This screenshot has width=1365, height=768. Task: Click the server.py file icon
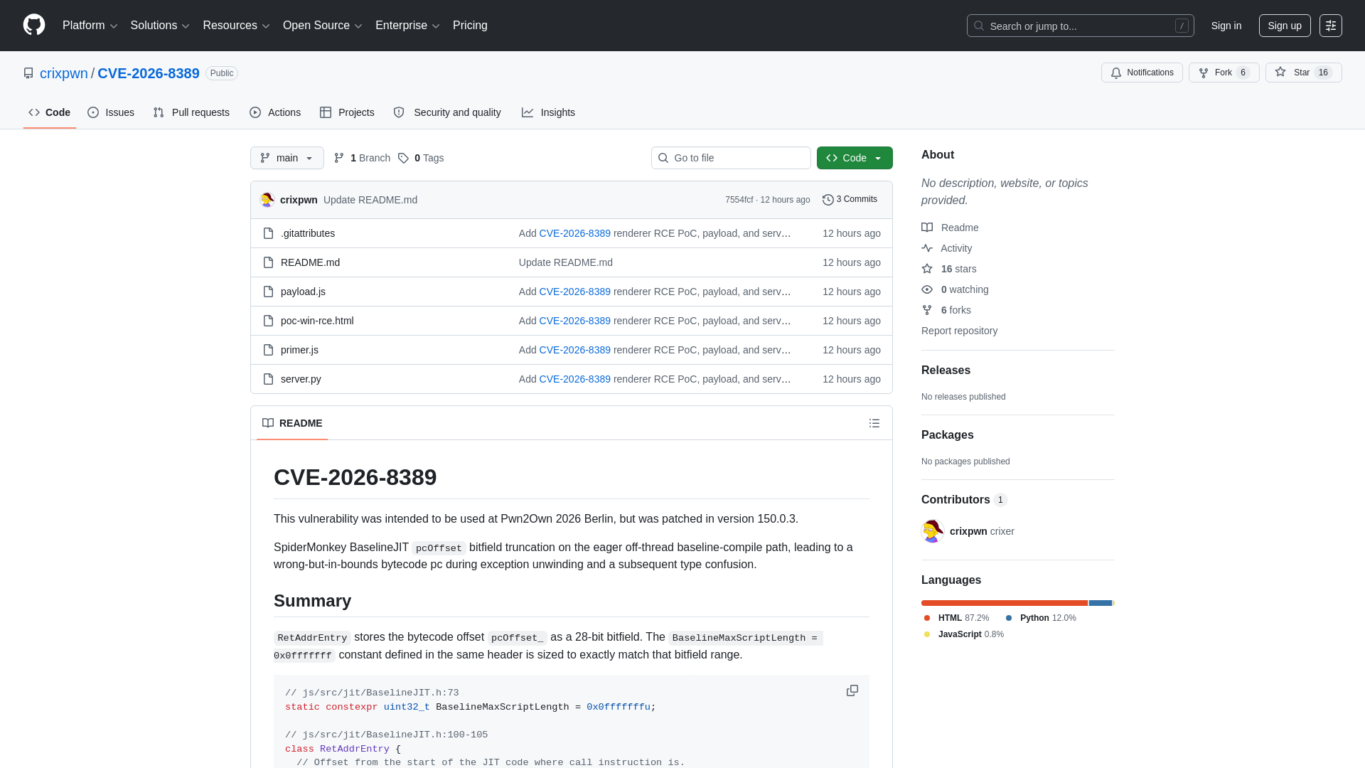pos(268,379)
